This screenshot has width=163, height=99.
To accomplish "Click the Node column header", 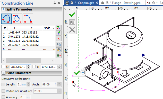I will [x=47, y=28].
